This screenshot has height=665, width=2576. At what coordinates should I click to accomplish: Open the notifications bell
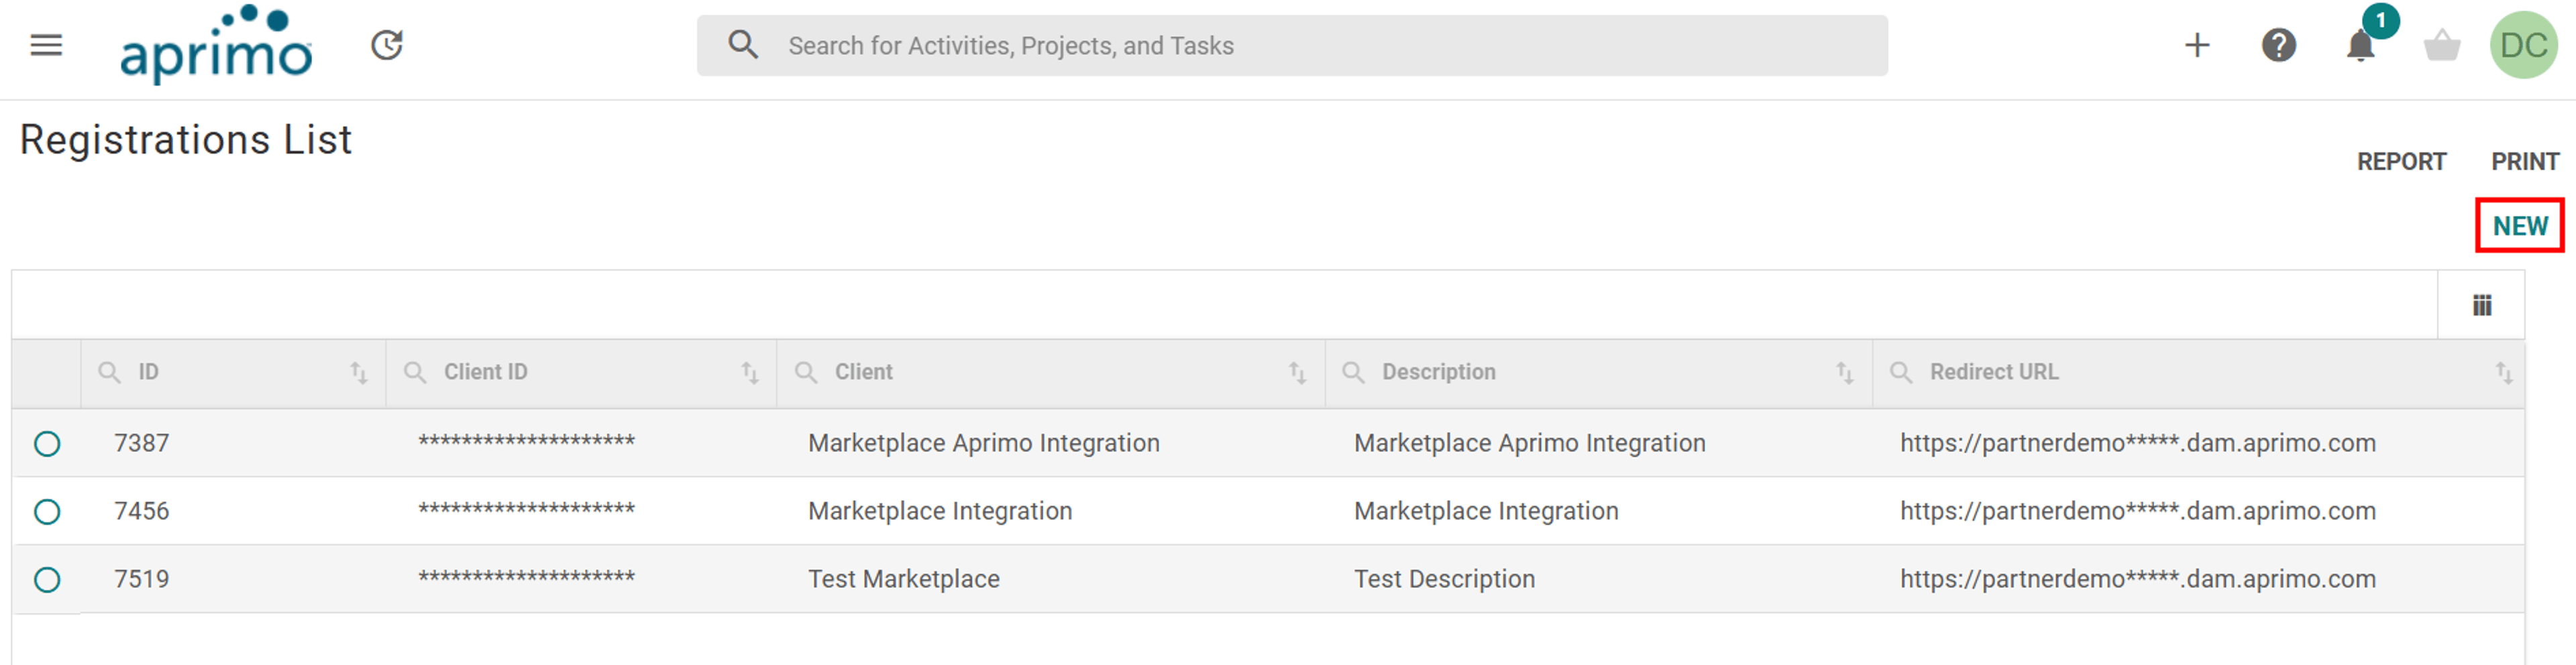pos(2361,45)
